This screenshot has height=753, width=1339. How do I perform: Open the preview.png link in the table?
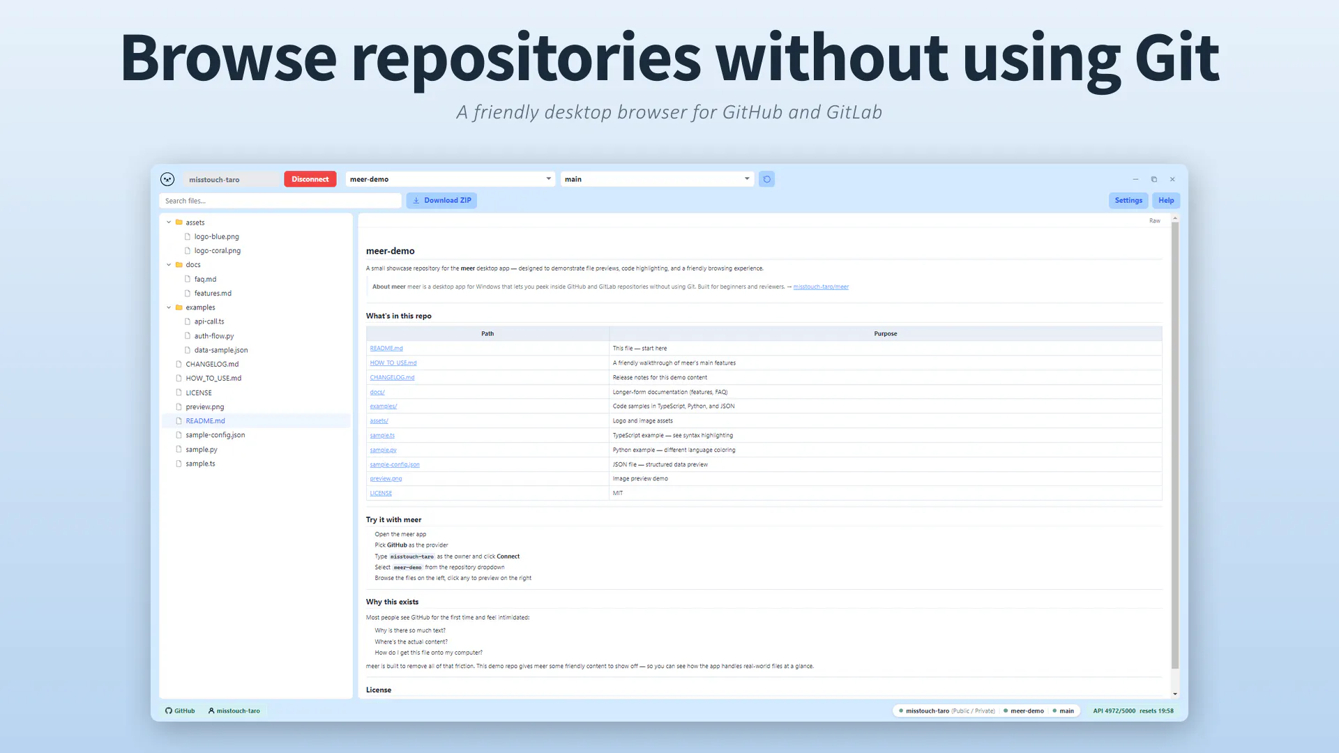point(386,479)
